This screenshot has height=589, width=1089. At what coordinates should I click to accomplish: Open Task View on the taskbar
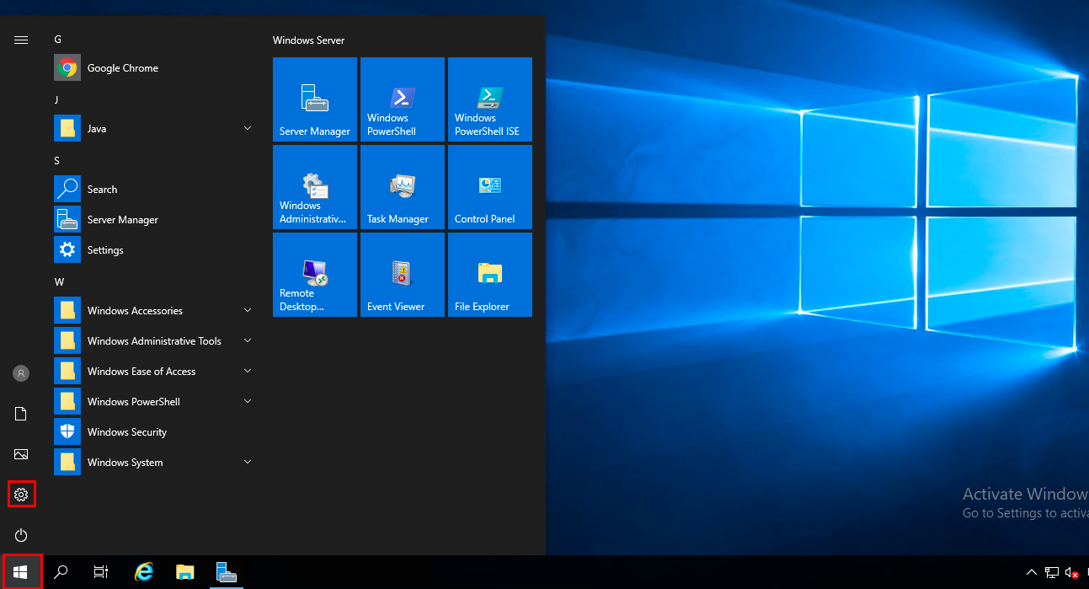pos(101,572)
